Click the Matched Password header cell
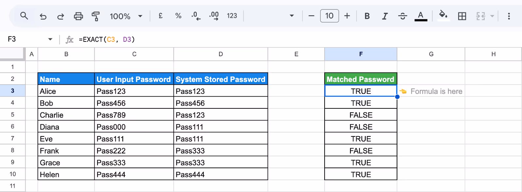 tap(361, 79)
